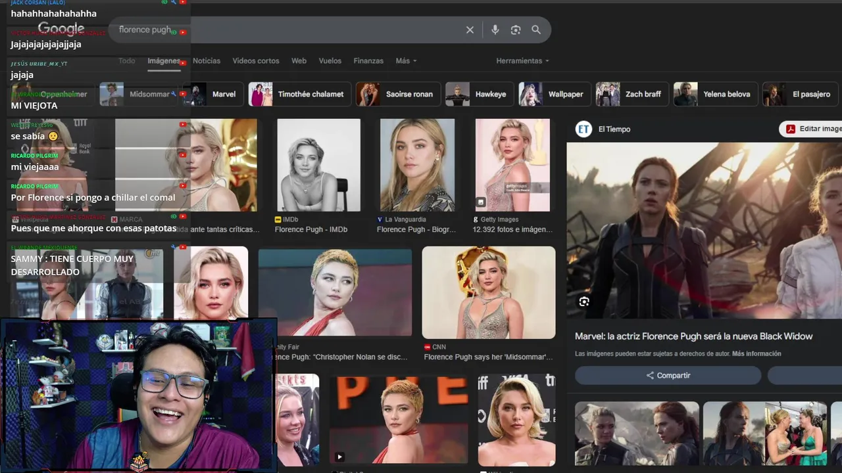
Task: Click the El Tiempo source avatar
Action: [x=583, y=129]
